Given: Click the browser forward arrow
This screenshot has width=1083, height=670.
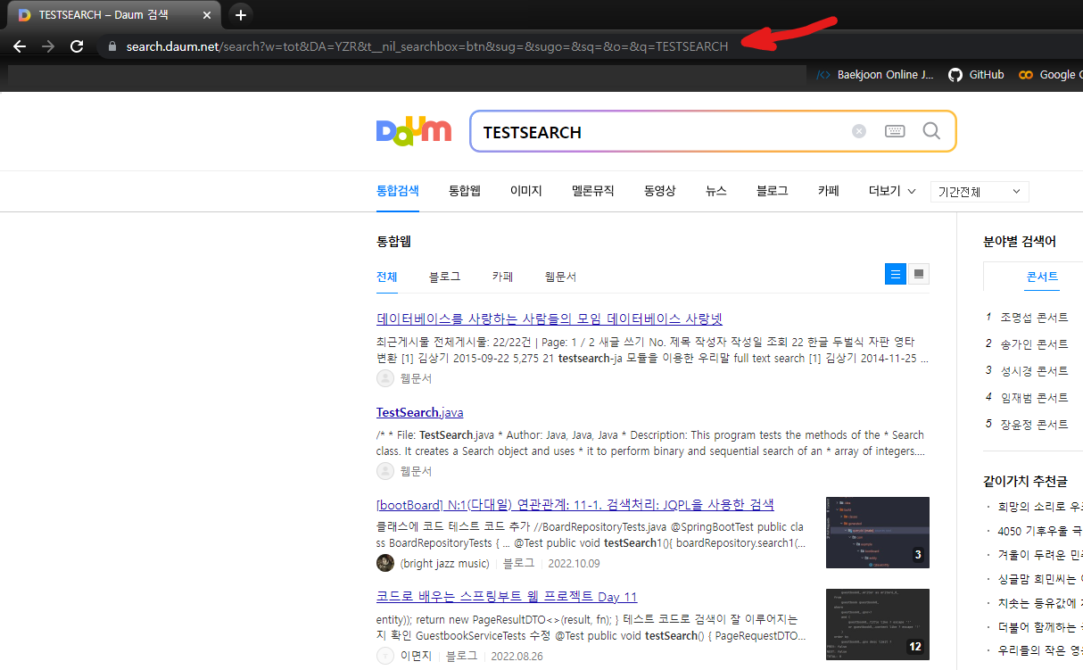Looking at the screenshot, I should pyautogui.click(x=48, y=46).
